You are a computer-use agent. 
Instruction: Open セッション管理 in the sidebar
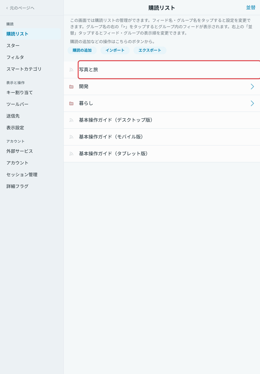32,175
